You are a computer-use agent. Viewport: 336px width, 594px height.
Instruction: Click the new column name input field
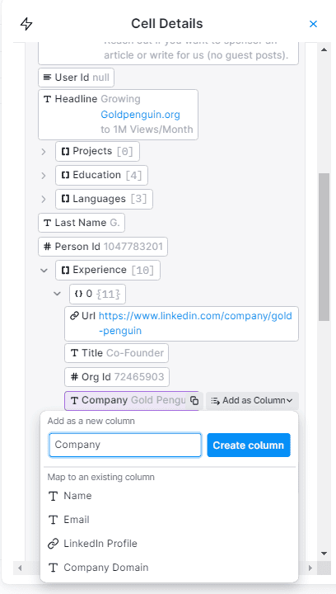(x=125, y=445)
